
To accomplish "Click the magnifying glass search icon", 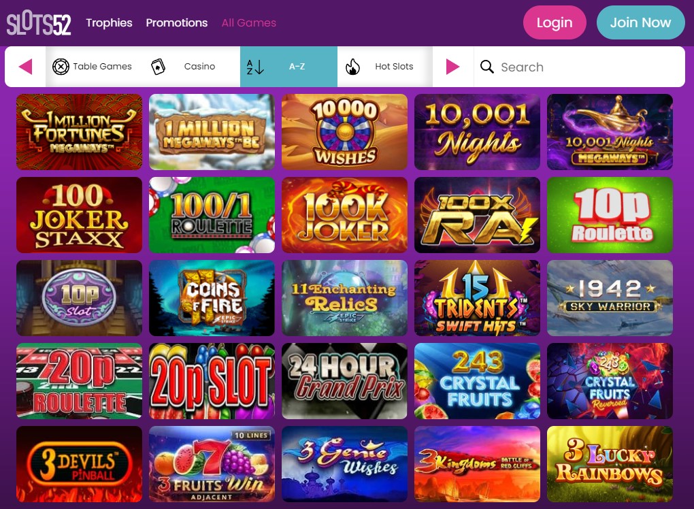I will point(487,67).
